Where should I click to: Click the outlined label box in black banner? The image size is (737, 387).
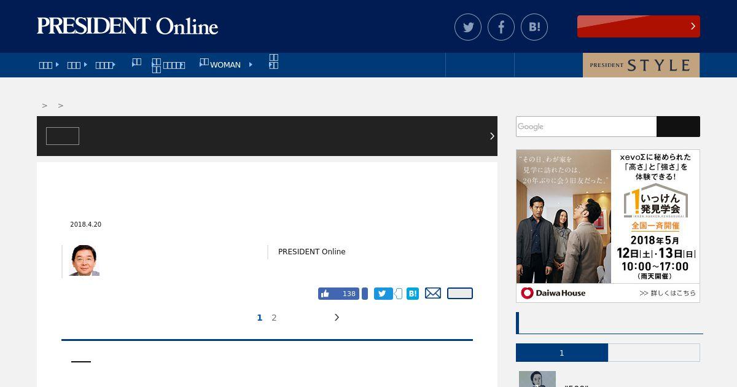tap(63, 136)
